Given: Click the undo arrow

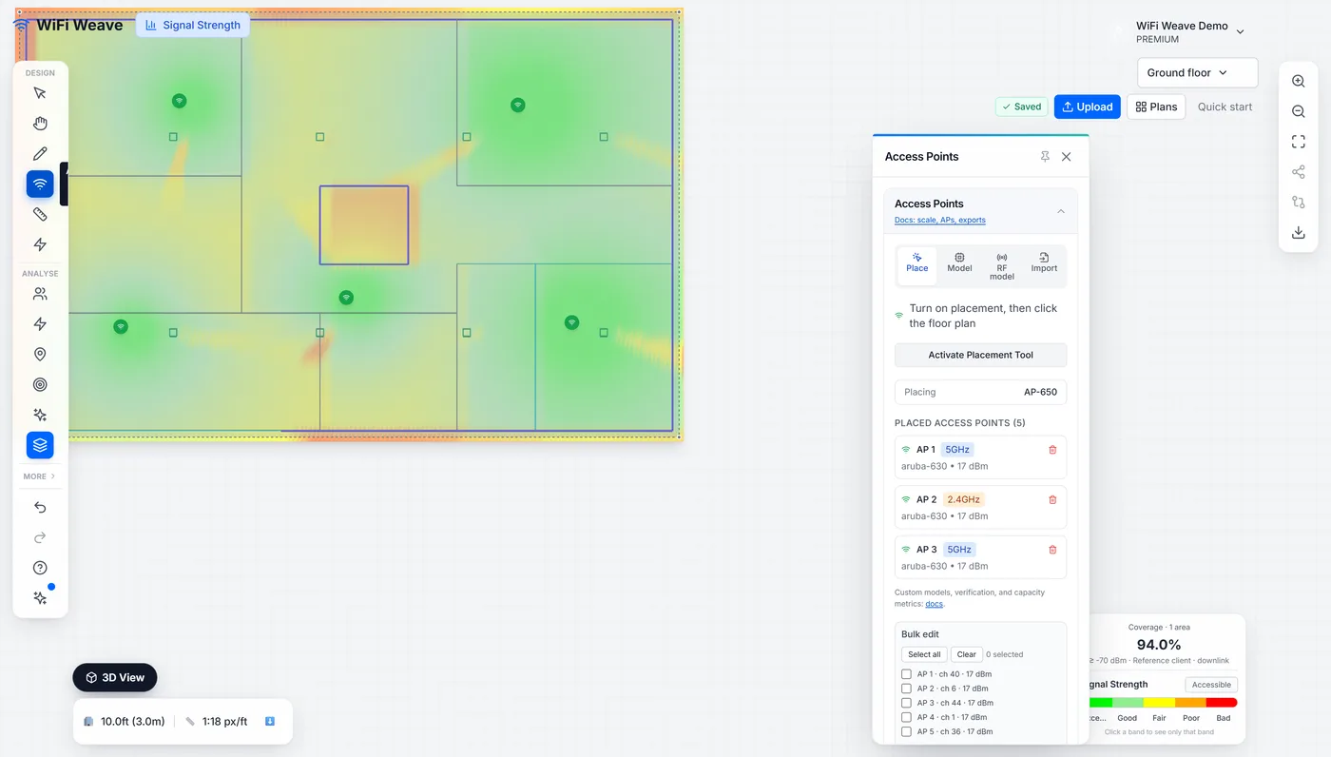Looking at the screenshot, I should [40, 508].
